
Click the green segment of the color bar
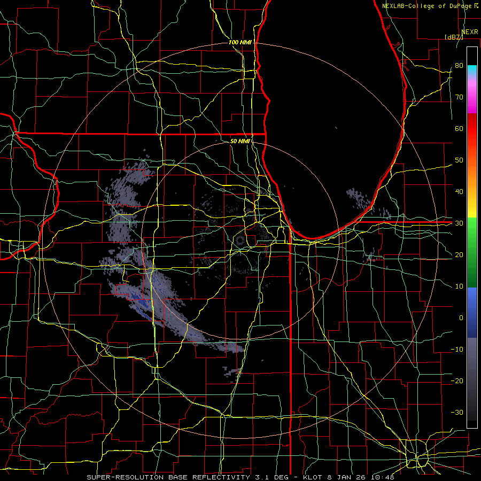(472, 252)
